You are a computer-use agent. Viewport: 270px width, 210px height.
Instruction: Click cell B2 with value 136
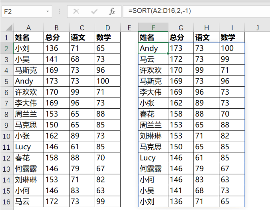(x=56, y=48)
